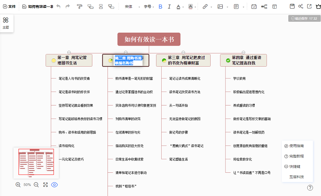321x196 pixels.
Task: Open the 快捷键 shortcuts link
Action: pos(294,167)
